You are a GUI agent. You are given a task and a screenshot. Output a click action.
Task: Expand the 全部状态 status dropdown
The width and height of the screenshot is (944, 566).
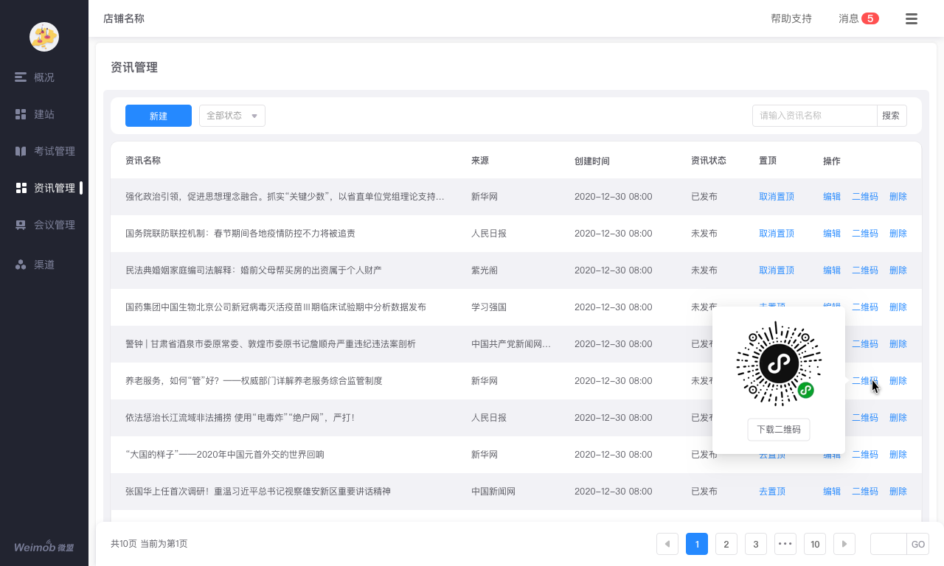(x=232, y=116)
